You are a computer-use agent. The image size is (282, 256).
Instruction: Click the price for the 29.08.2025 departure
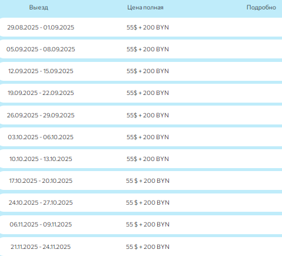coord(148,27)
